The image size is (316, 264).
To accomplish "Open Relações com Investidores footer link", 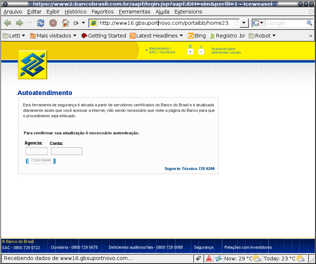I will coord(248,247).
